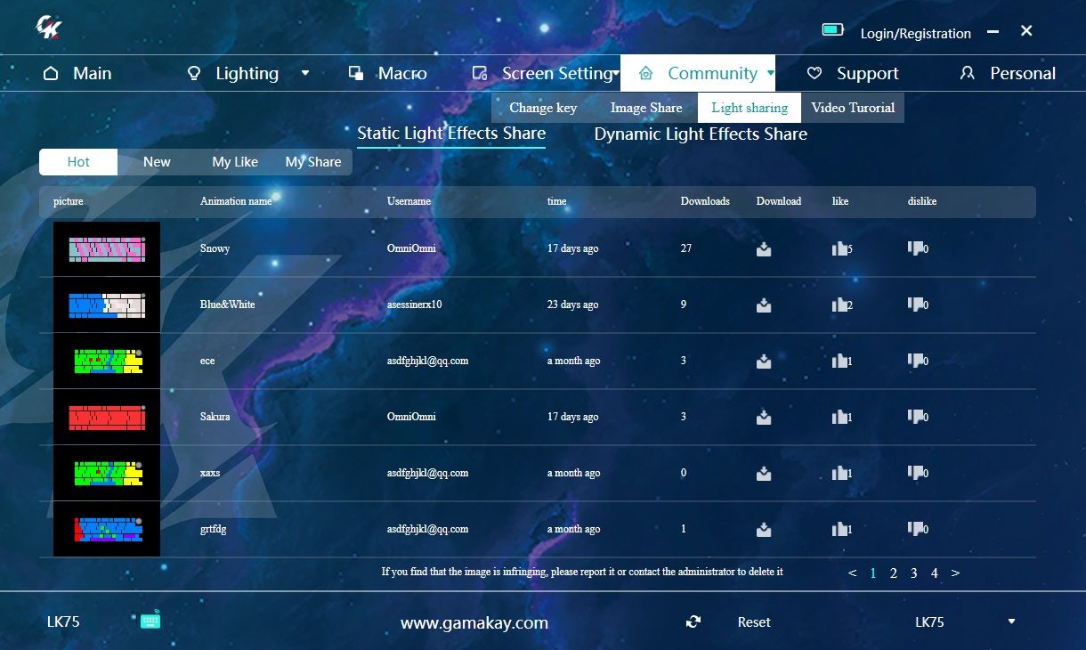Click the Macro icon in navigation
The width and height of the screenshot is (1086, 650).
pos(355,73)
